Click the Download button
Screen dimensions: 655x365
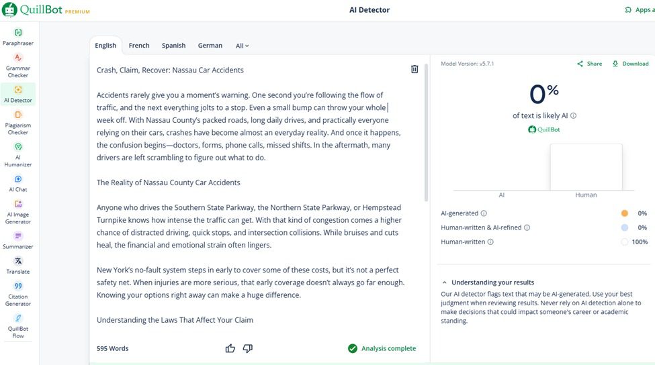(630, 64)
